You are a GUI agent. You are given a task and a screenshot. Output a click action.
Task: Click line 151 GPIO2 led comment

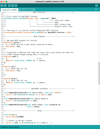click(x=16, y=68)
